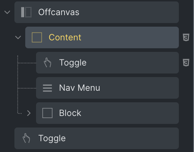Click the hand icon of nested Toggle
194x152 pixels.
pos(48,63)
